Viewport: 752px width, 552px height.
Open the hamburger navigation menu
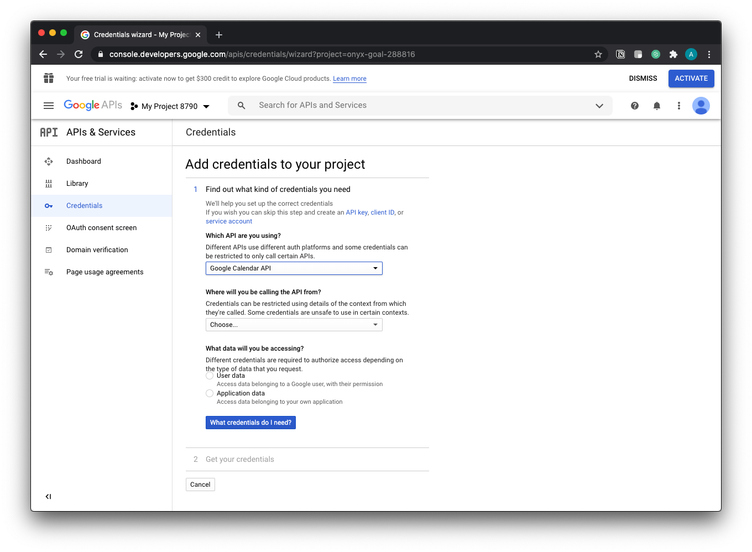pyautogui.click(x=49, y=106)
